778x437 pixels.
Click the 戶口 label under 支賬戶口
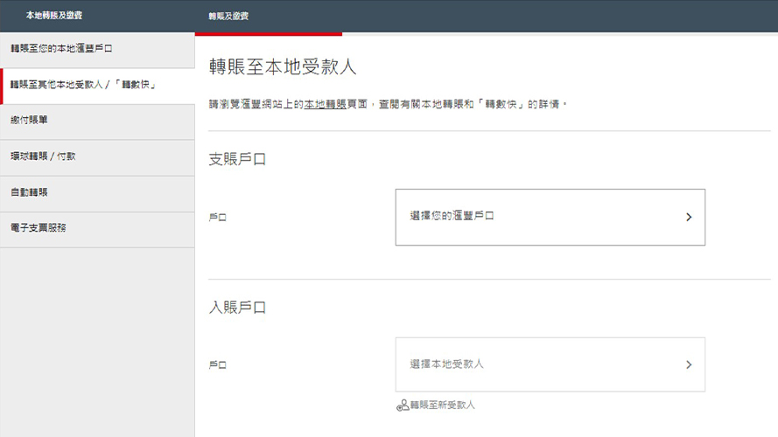pyautogui.click(x=218, y=218)
